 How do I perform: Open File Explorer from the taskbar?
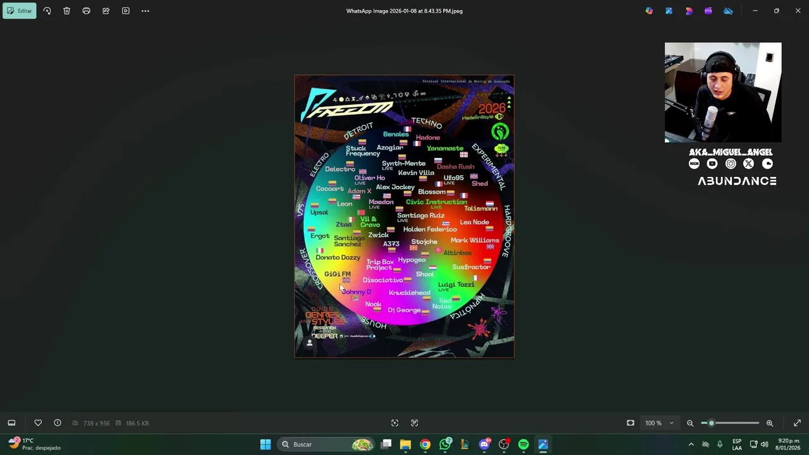pos(406,444)
